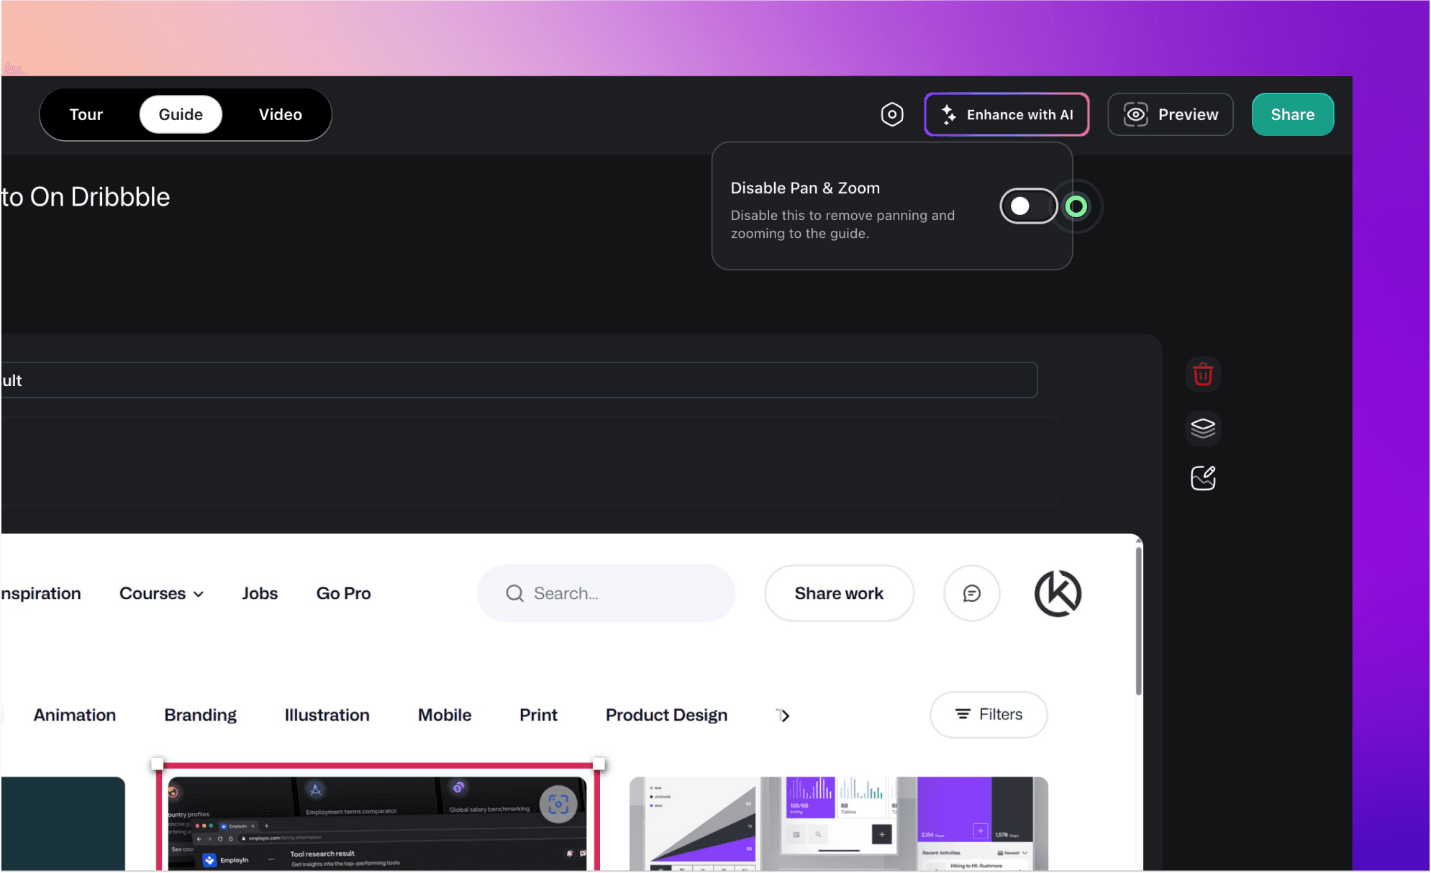This screenshot has width=1431, height=873.
Task: Expand the Courses dropdown
Action: tap(161, 593)
